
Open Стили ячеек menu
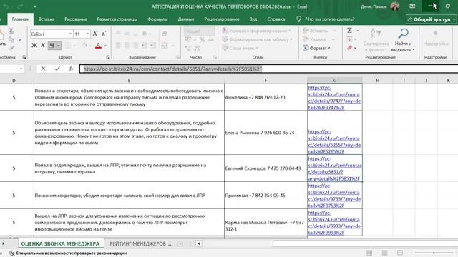[240, 48]
